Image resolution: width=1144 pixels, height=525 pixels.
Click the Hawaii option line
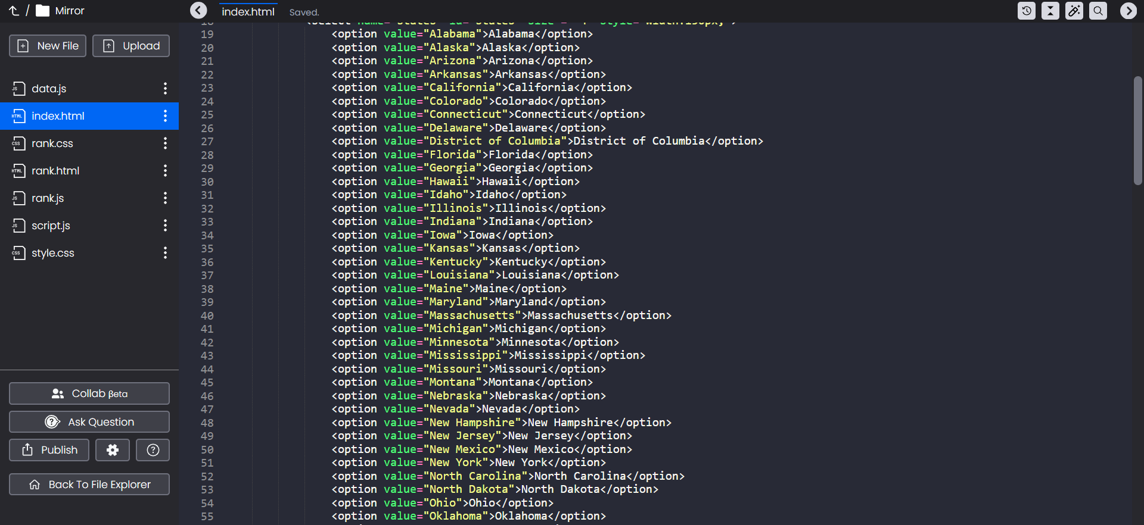[x=455, y=182]
